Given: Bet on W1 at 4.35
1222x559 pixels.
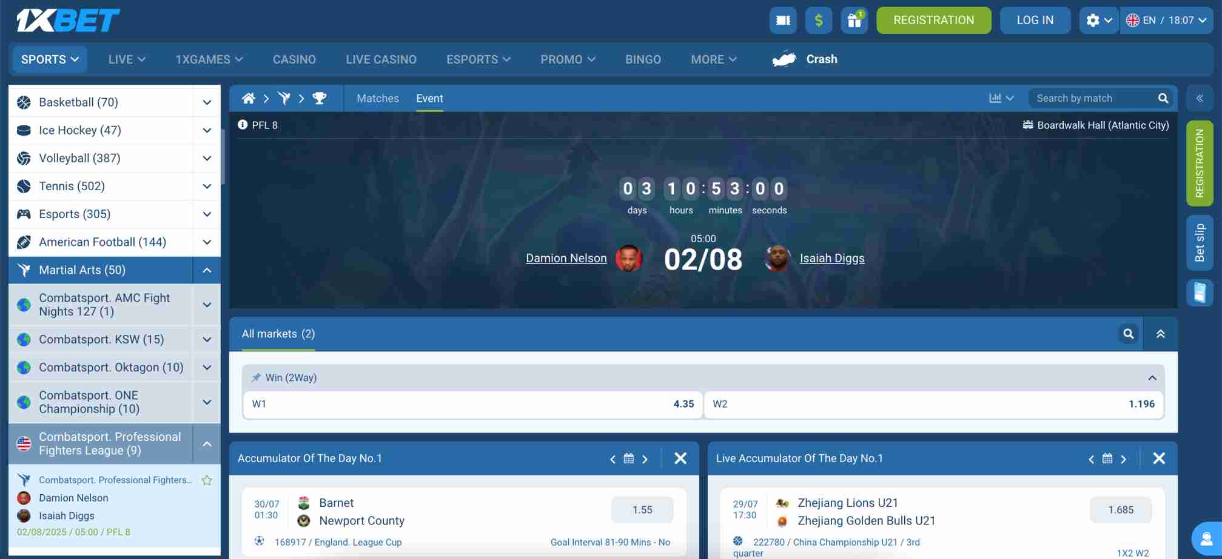Looking at the screenshot, I should (x=473, y=404).
